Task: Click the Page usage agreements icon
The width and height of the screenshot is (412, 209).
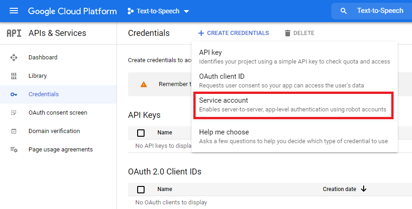Action: 14,150
